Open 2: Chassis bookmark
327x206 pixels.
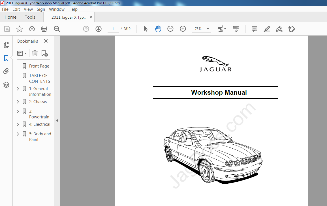pos(38,102)
